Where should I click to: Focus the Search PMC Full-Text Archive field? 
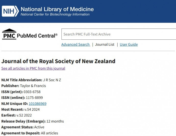click(x=119, y=34)
